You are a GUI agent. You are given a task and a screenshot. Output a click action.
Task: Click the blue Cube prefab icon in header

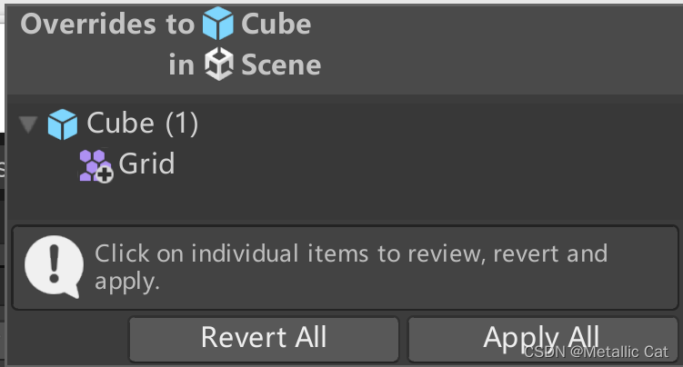coord(217,24)
